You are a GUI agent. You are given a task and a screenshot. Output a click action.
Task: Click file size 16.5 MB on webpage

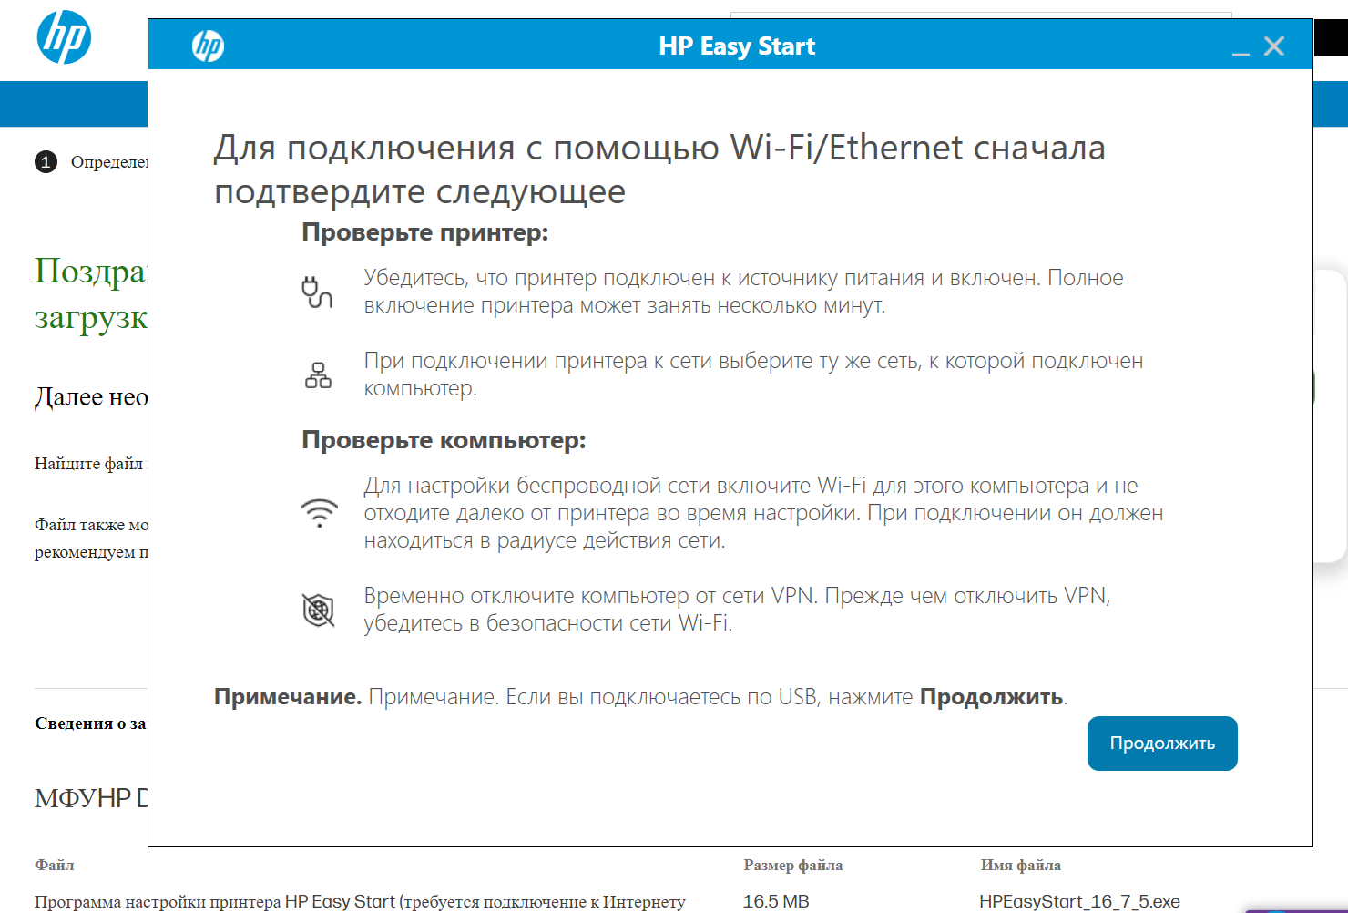[776, 901]
